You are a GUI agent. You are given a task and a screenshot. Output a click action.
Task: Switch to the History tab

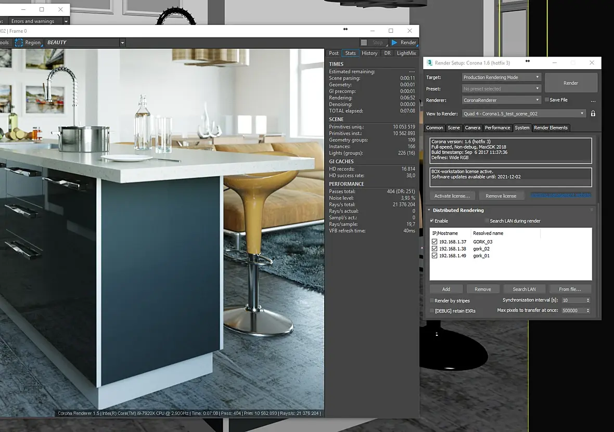(369, 53)
